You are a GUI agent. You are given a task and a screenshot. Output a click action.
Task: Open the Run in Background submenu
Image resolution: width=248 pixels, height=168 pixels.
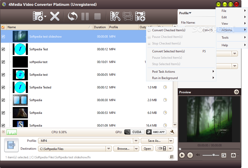tap(181, 78)
